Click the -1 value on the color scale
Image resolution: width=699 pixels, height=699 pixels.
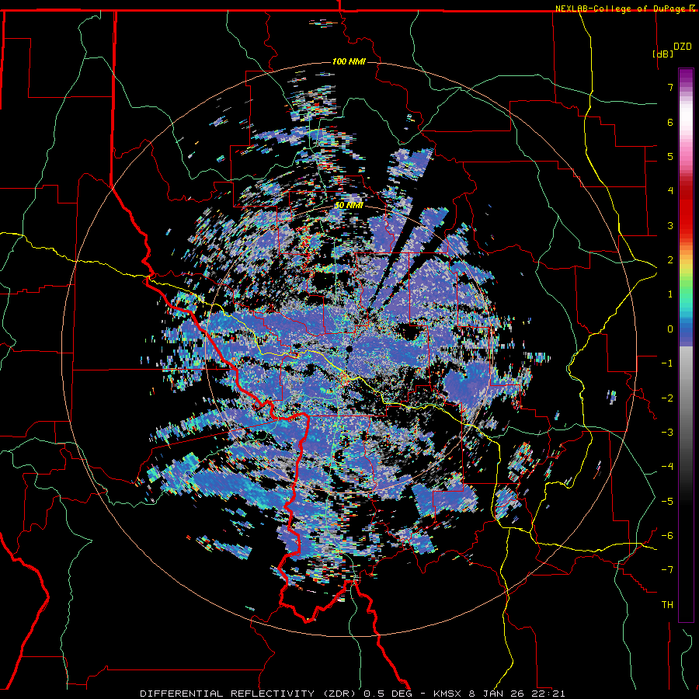(667, 363)
